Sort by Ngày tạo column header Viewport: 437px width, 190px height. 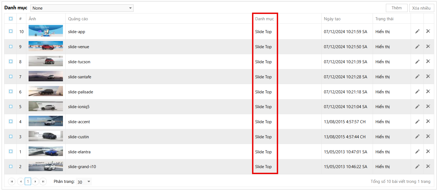click(x=332, y=19)
